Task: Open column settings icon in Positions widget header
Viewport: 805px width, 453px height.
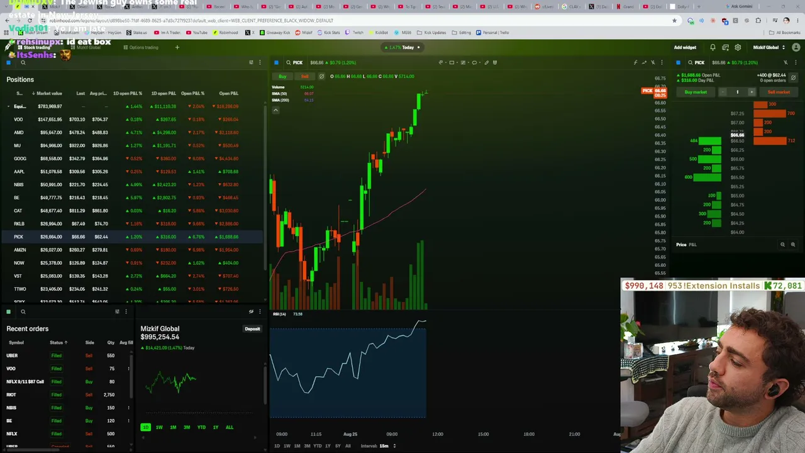Action: click(x=251, y=62)
